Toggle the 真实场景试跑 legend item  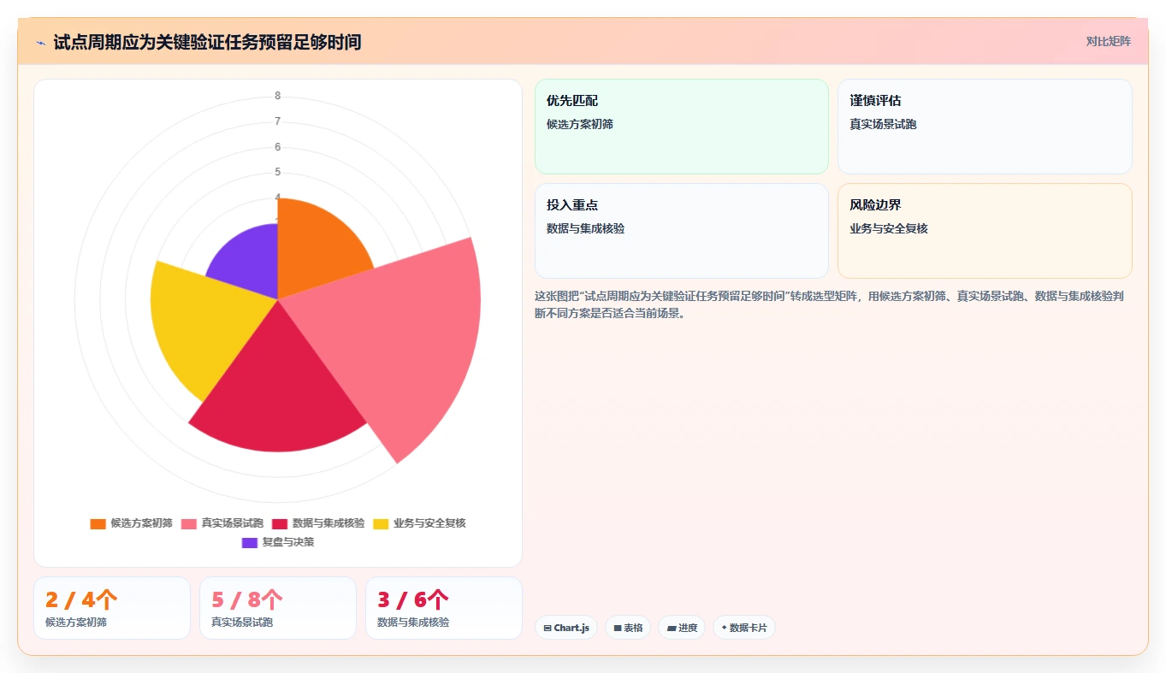[x=222, y=523]
